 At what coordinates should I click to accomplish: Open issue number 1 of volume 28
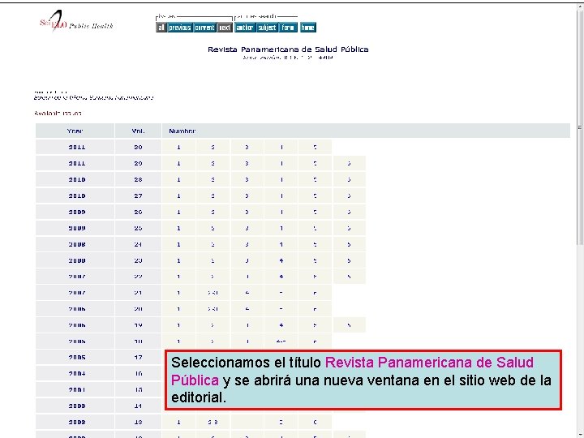(x=178, y=179)
